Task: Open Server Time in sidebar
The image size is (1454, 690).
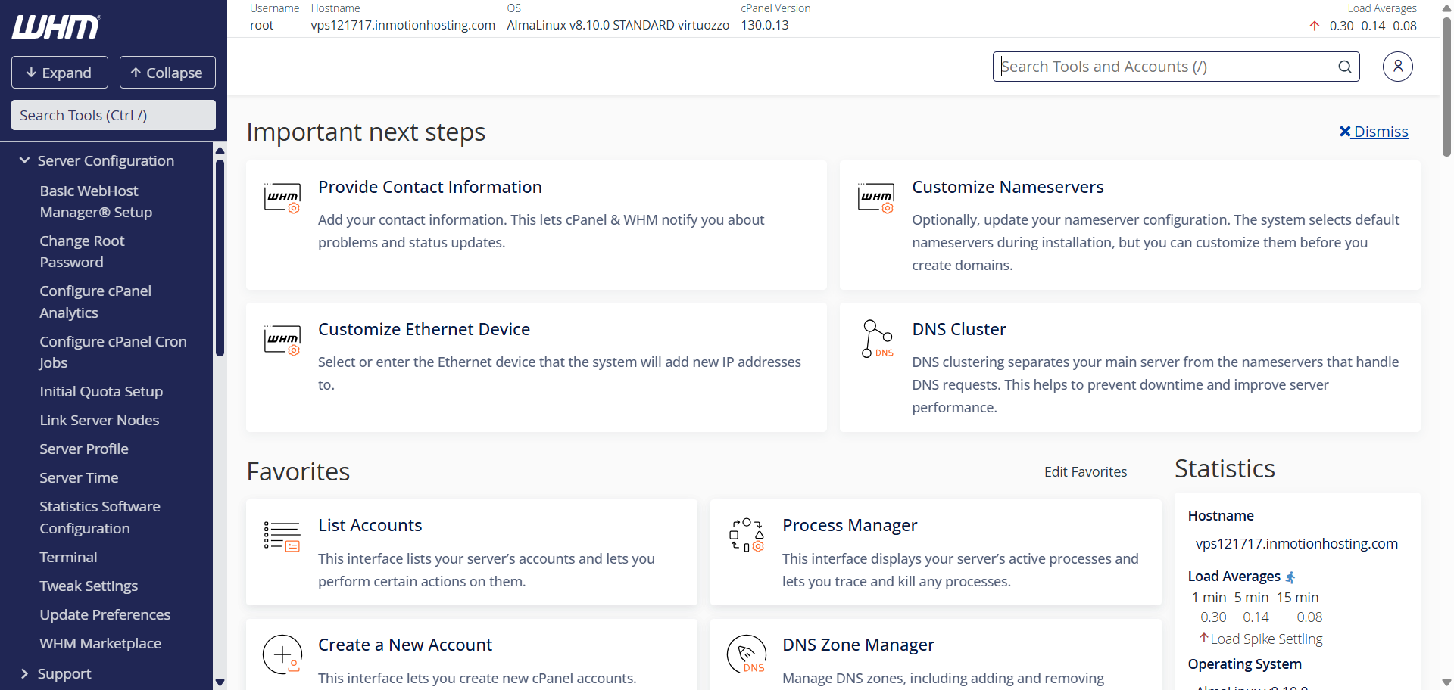Action: coord(79,477)
